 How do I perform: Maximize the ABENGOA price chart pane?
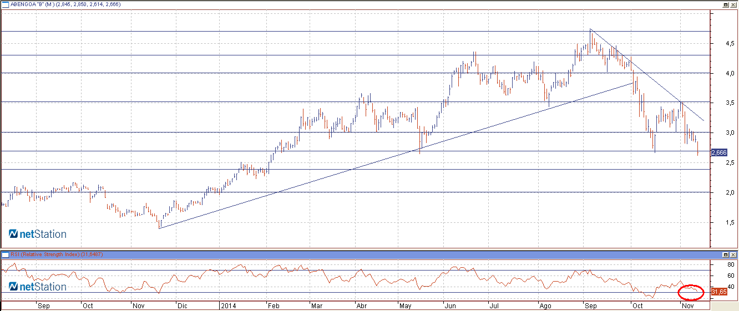tap(726, 4)
